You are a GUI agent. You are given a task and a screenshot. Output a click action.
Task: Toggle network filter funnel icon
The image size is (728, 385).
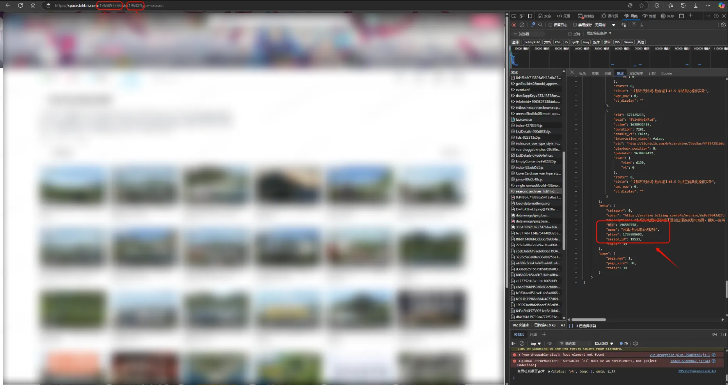click(533, 25)
